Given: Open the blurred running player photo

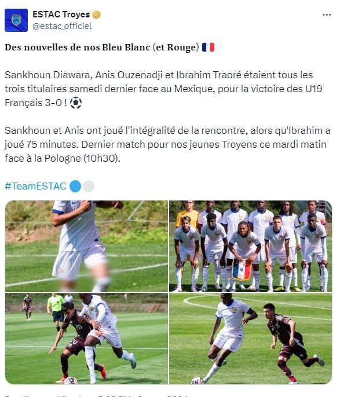Looking at the screenshot, I should tap(86, 246).
